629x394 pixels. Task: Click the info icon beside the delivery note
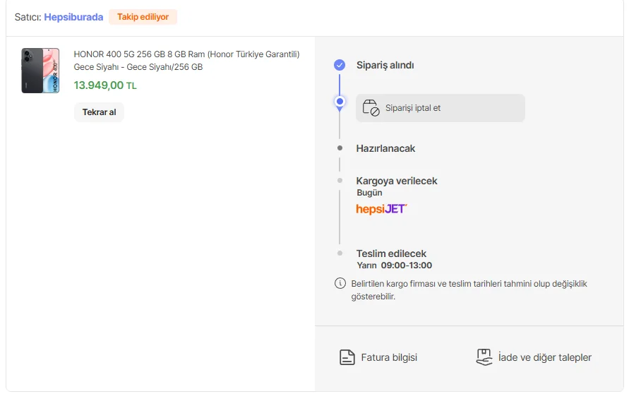(x=340, y=284)
